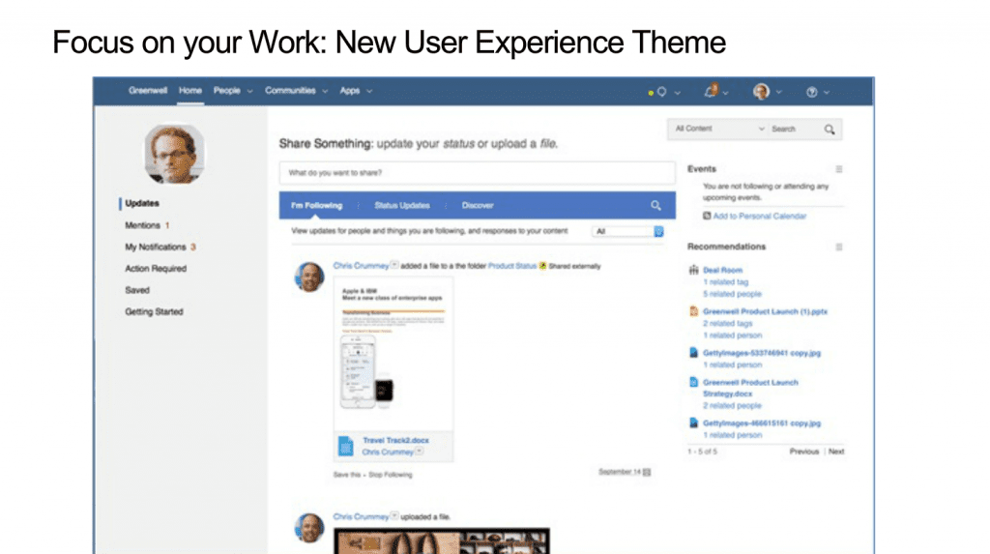Open the Recommendations section menu icon
The image size is (990, 554).
click(x=839, y=247)
